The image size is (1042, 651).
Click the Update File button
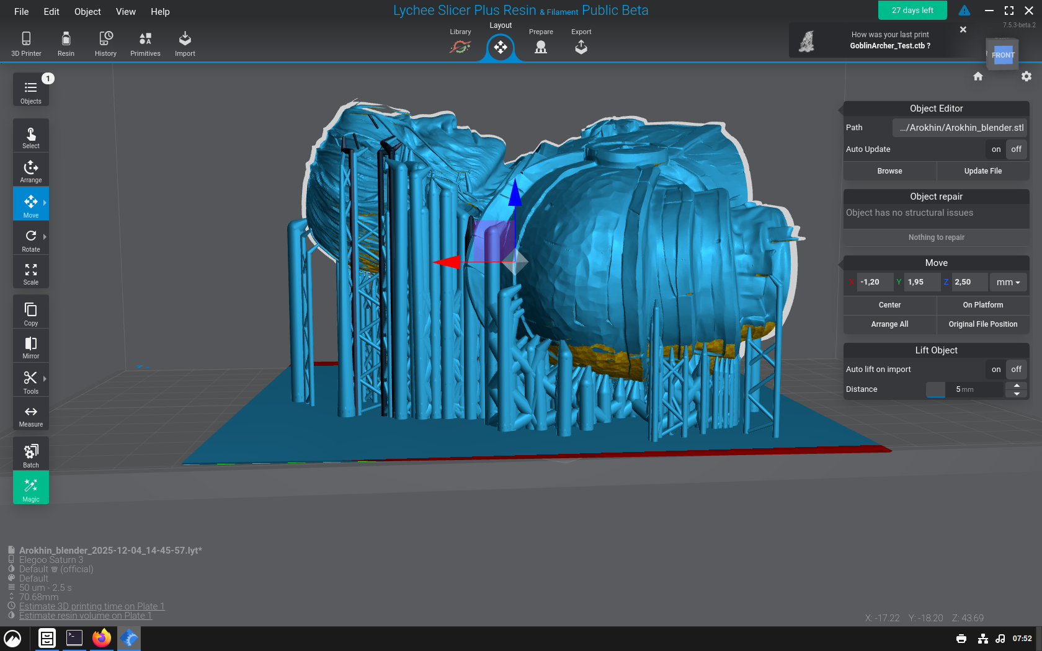[983, 171]
